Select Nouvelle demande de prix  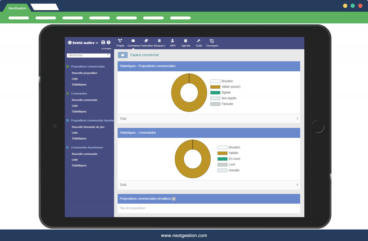click(88, 127)
